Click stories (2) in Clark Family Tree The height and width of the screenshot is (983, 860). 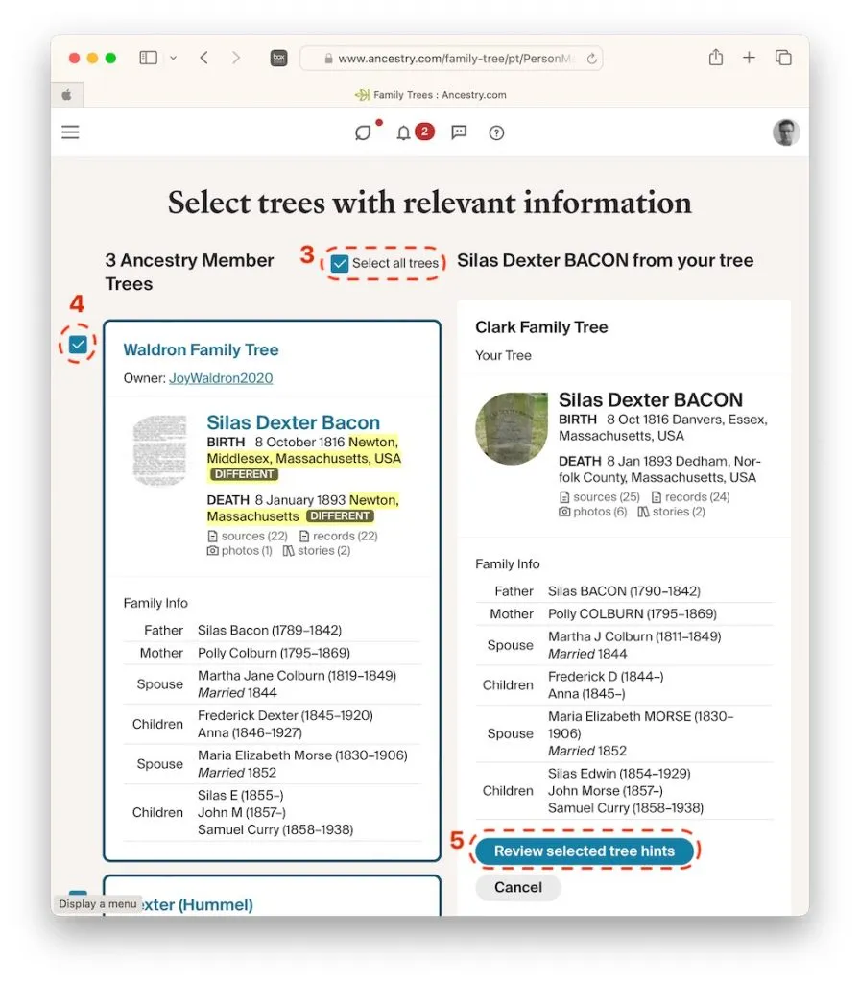(x=671, y=512)
